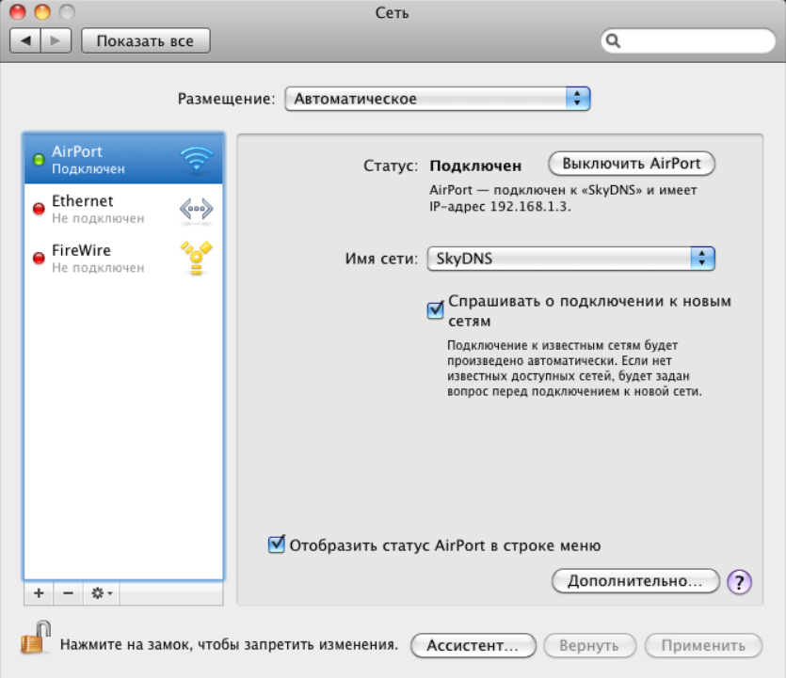Click the AirPort Wi-Fi signal icon
This screenshot has width=786, height=678.
coord(196,160)
